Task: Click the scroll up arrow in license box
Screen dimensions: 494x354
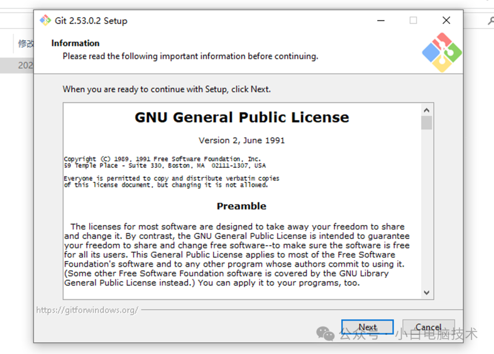Action: click(427, 110)
